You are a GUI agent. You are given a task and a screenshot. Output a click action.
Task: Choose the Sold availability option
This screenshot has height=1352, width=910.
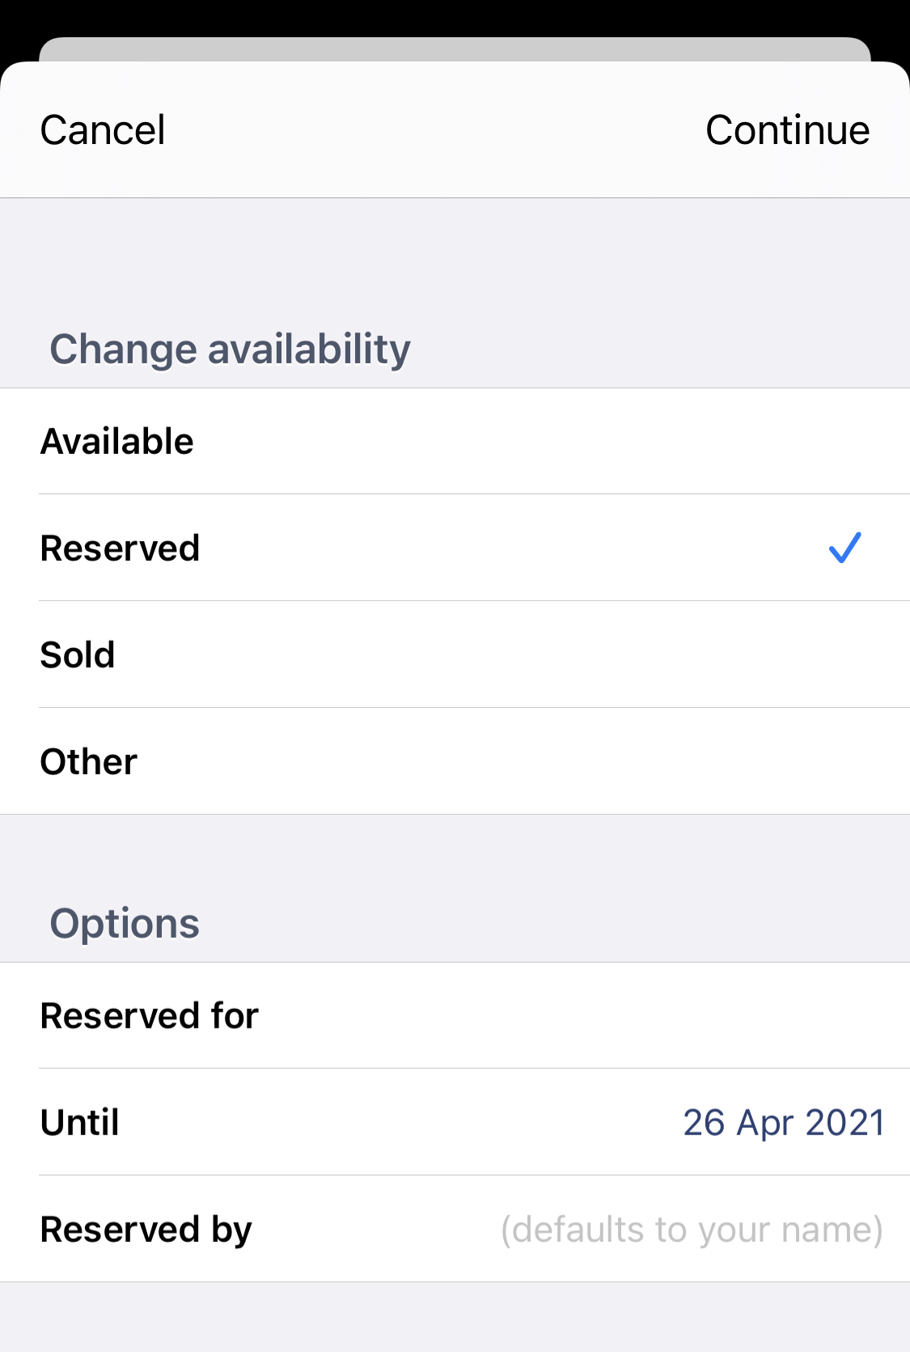click(78, 655)
